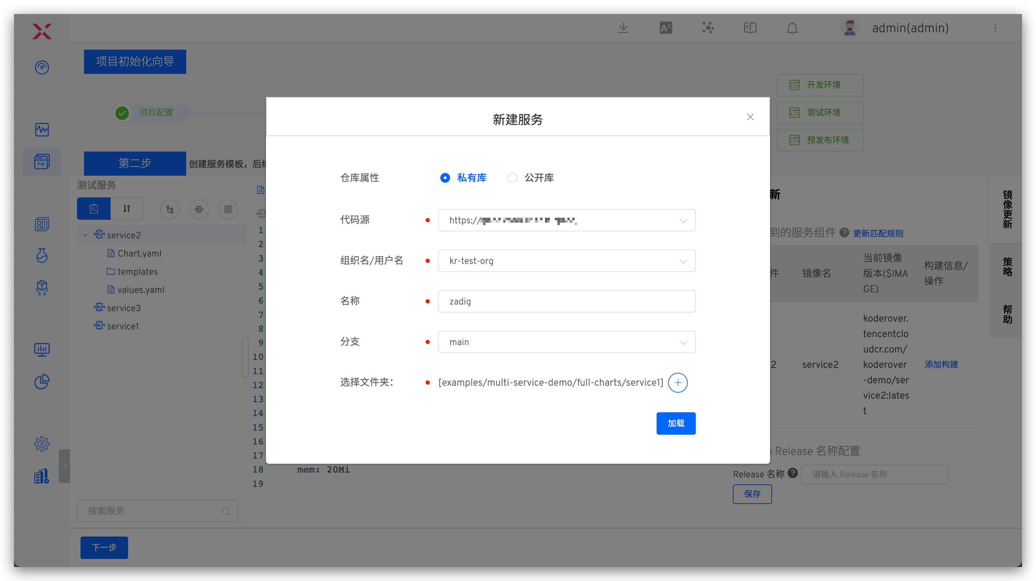1036x581 pixels.
Task: Click the sort order icon button
Action: pos(127,209)
